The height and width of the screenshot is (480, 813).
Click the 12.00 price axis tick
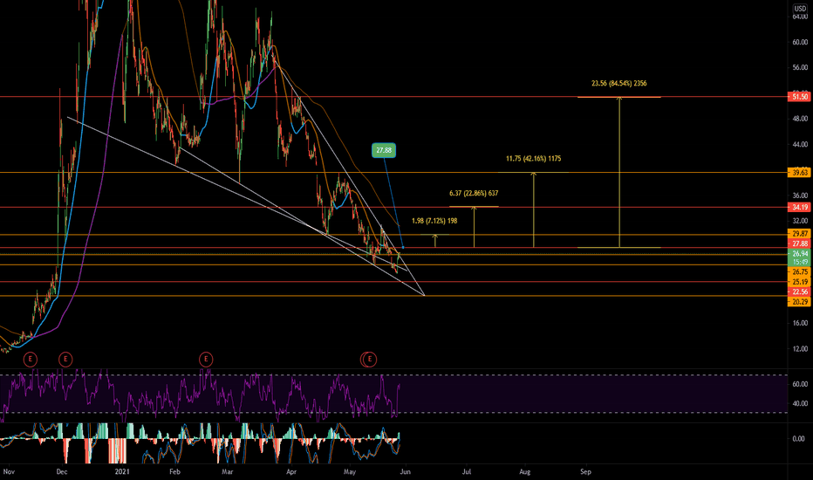coord(800,349)
